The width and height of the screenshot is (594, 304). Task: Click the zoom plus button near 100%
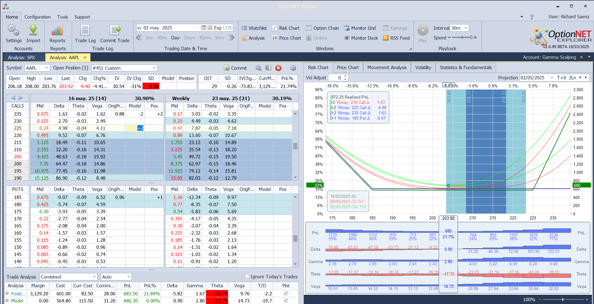587,299
